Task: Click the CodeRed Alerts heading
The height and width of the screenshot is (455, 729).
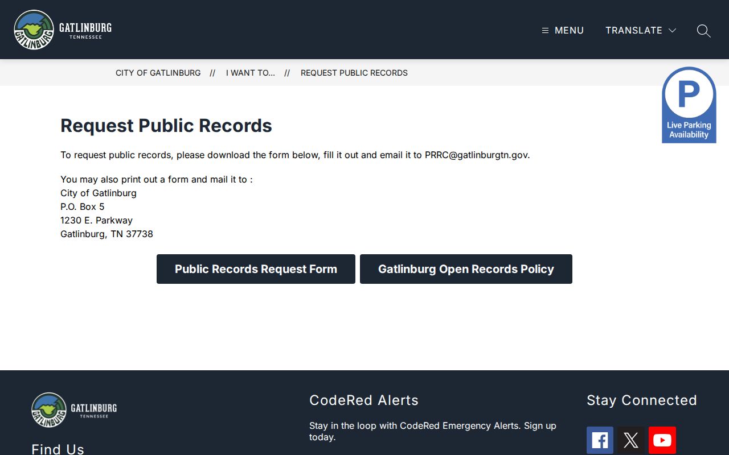Action: (x=364, y=400)
